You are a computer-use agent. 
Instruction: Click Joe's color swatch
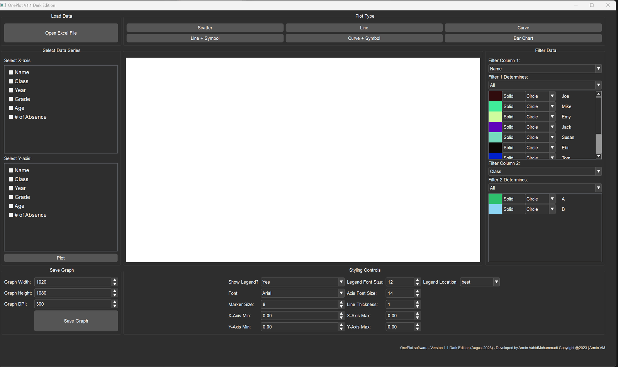495,96
